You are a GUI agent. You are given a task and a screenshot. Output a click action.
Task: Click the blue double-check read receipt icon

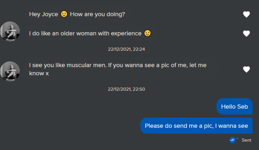(x=232, y=140)
